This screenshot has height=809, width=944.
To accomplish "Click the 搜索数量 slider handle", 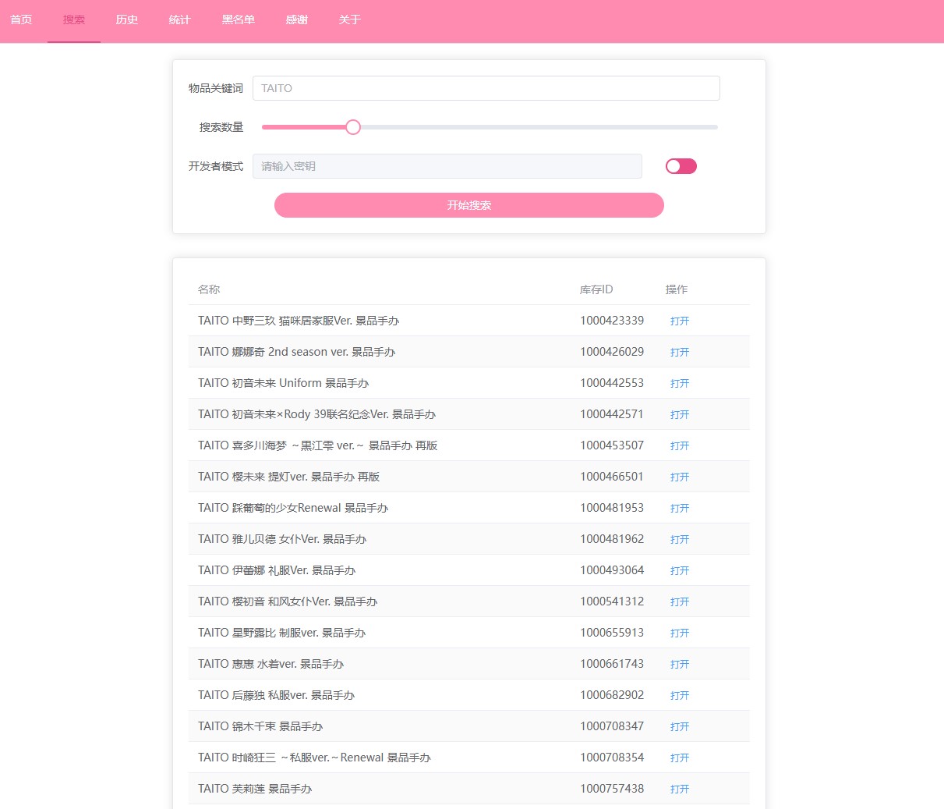I will click(353, 127).
